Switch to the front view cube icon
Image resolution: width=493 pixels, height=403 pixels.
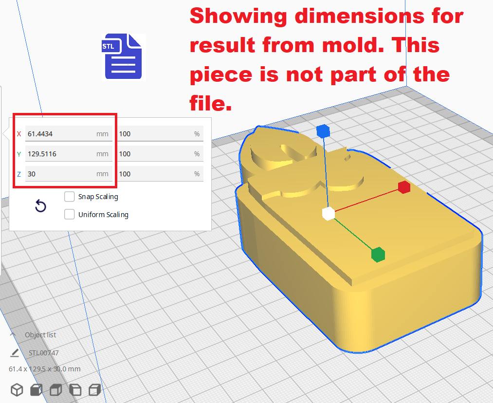36,389
